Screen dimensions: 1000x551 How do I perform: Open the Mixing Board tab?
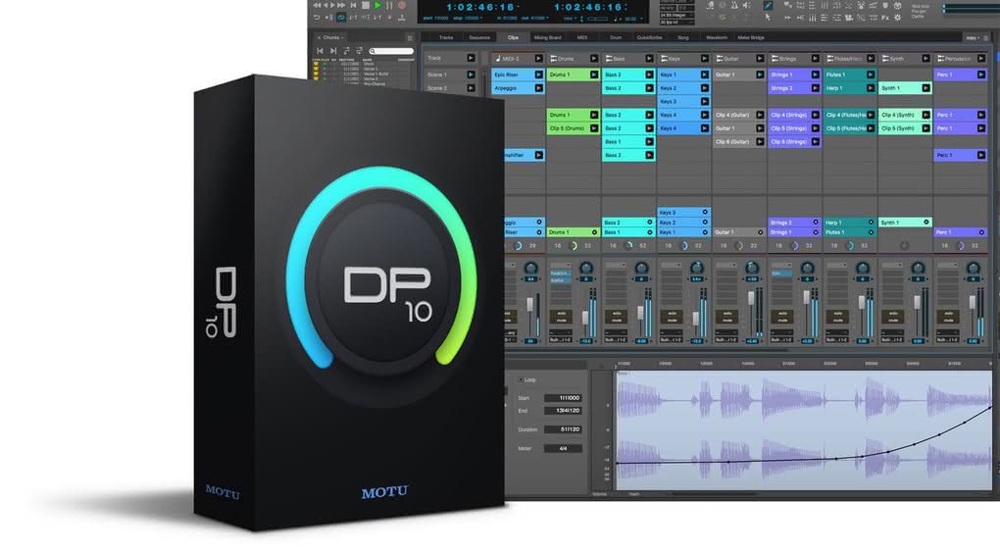pyautogui.click(x=547, y=37)
